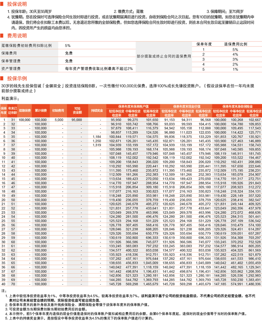Select the 保单年度末现金价值 header group
Viewport: 262px width, 323px height.
[185, 107]
